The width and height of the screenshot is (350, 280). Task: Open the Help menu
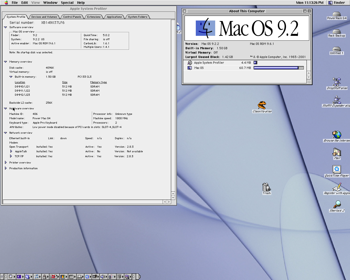[x=81, y=3]
